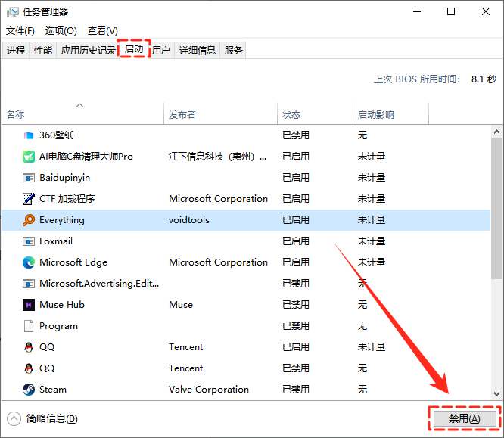
Task: Collapse view with 简略信息(D) button
Action: point(42,419)
